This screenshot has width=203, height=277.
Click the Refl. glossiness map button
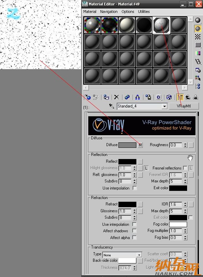(x=140, y=175)
